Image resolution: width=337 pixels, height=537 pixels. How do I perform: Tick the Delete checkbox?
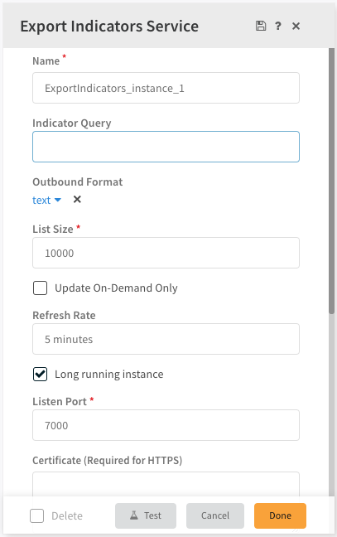click(x=36, y=515)
